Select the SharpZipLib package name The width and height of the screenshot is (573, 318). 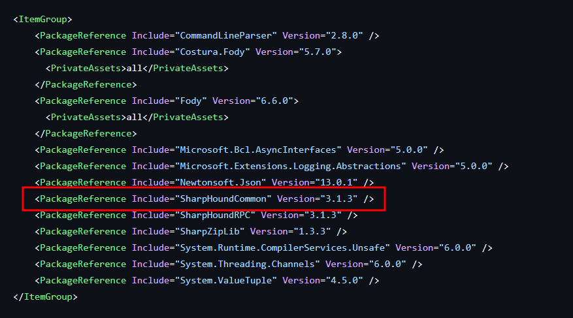click(209, 231)
